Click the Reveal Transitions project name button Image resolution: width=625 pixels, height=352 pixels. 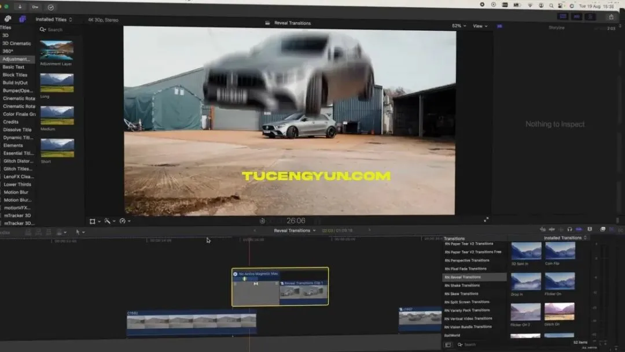tap(294, 230)
